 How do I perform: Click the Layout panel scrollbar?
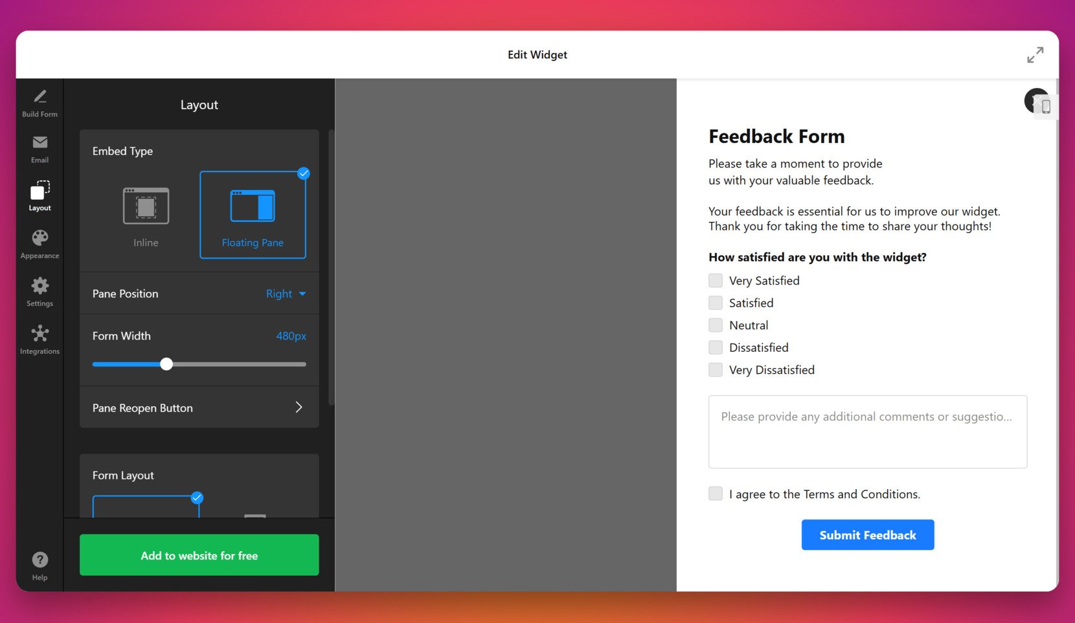[x=332, y=268]
